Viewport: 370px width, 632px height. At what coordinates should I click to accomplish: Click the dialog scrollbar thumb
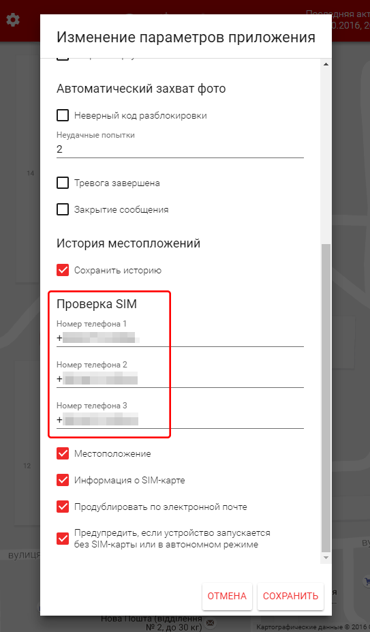click(326, 398)
